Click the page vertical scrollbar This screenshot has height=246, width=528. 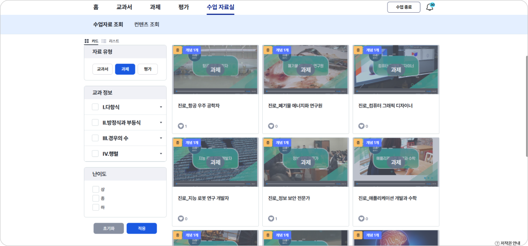pos(526,106)
